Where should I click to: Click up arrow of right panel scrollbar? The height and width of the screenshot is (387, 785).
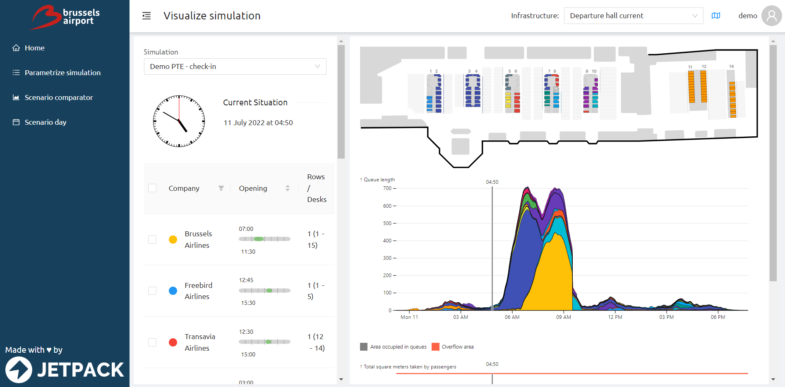[x=773, y=41]
